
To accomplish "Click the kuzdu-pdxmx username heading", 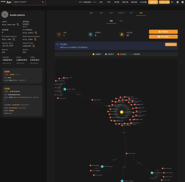I will [17, 15].
